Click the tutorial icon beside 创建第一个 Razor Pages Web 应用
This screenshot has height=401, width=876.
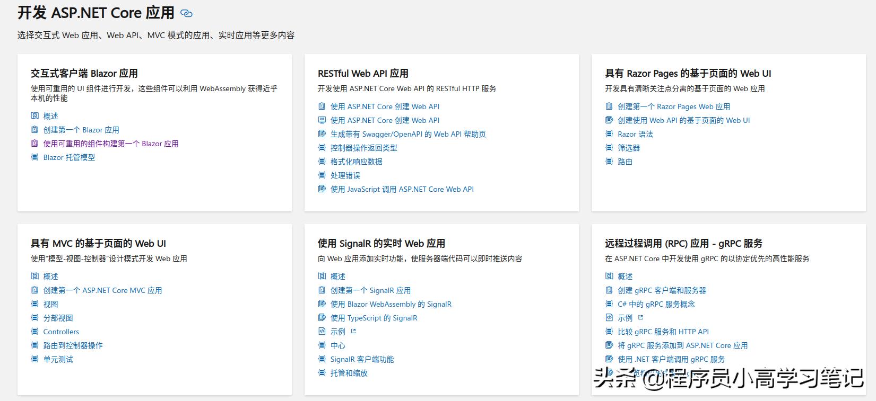pyautogui.click(x=609, y=106)
